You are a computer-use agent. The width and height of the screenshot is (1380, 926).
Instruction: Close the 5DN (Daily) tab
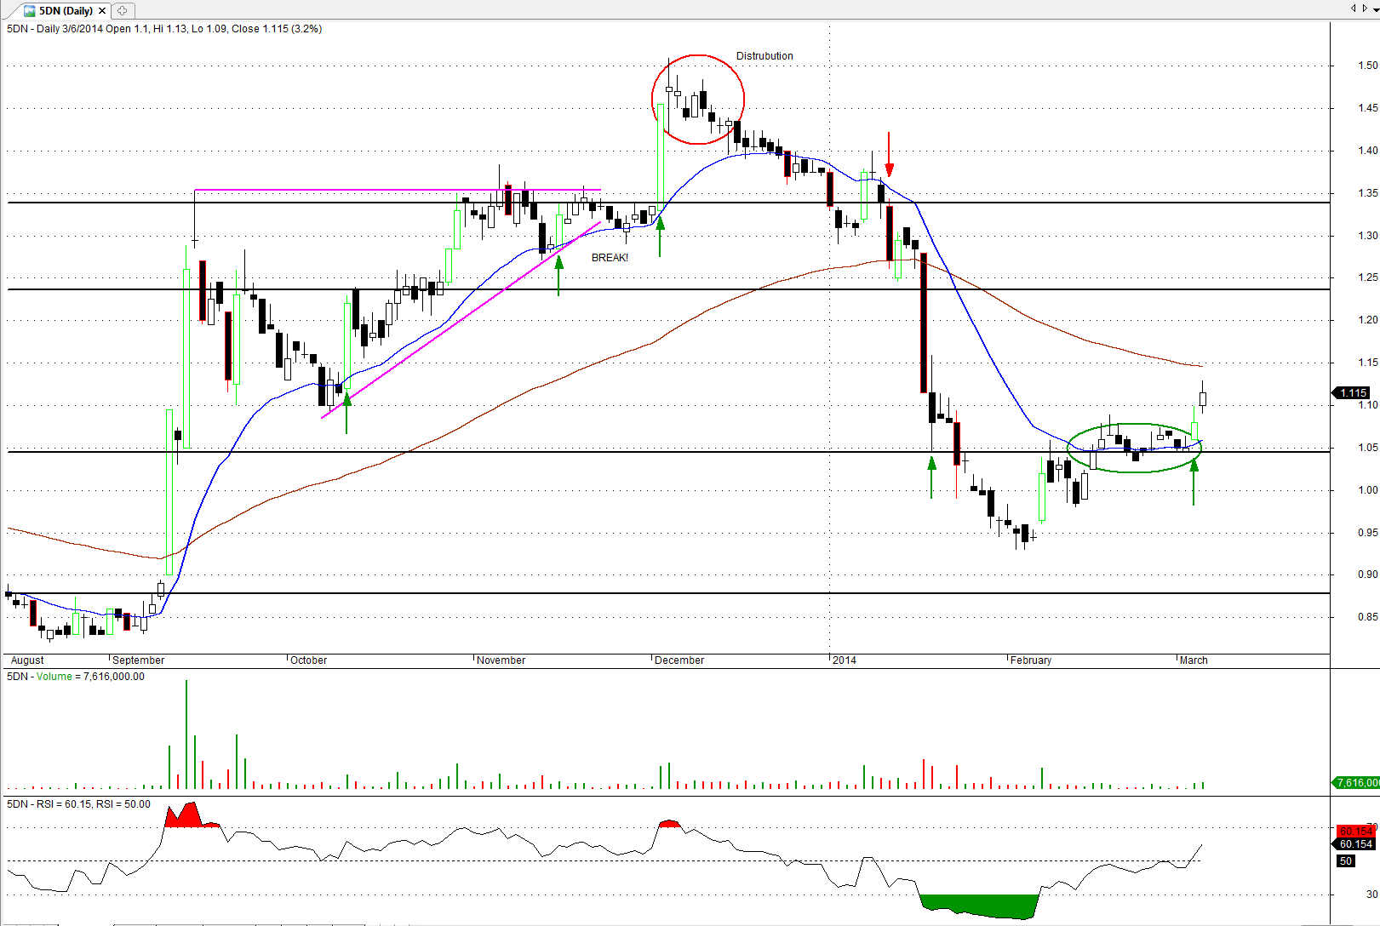[x=102, y=11]
